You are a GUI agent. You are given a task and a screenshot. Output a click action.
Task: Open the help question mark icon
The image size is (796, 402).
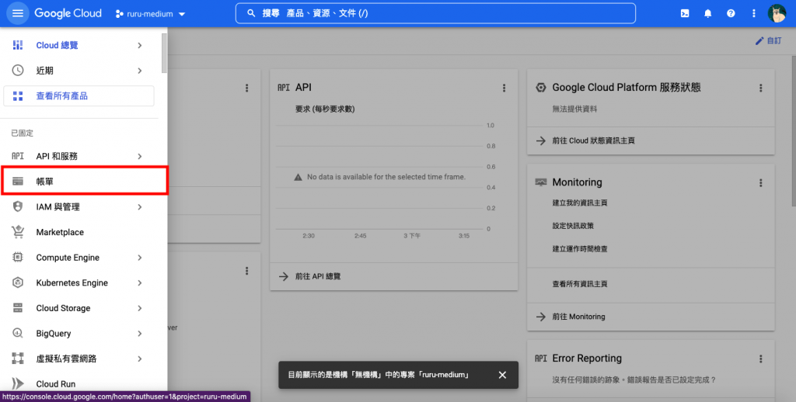[x=731, y=14]
